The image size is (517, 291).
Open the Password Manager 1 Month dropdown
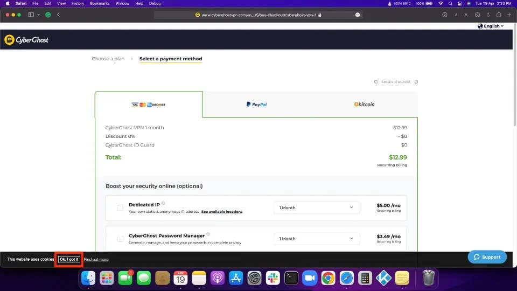[x=317, y=239]
